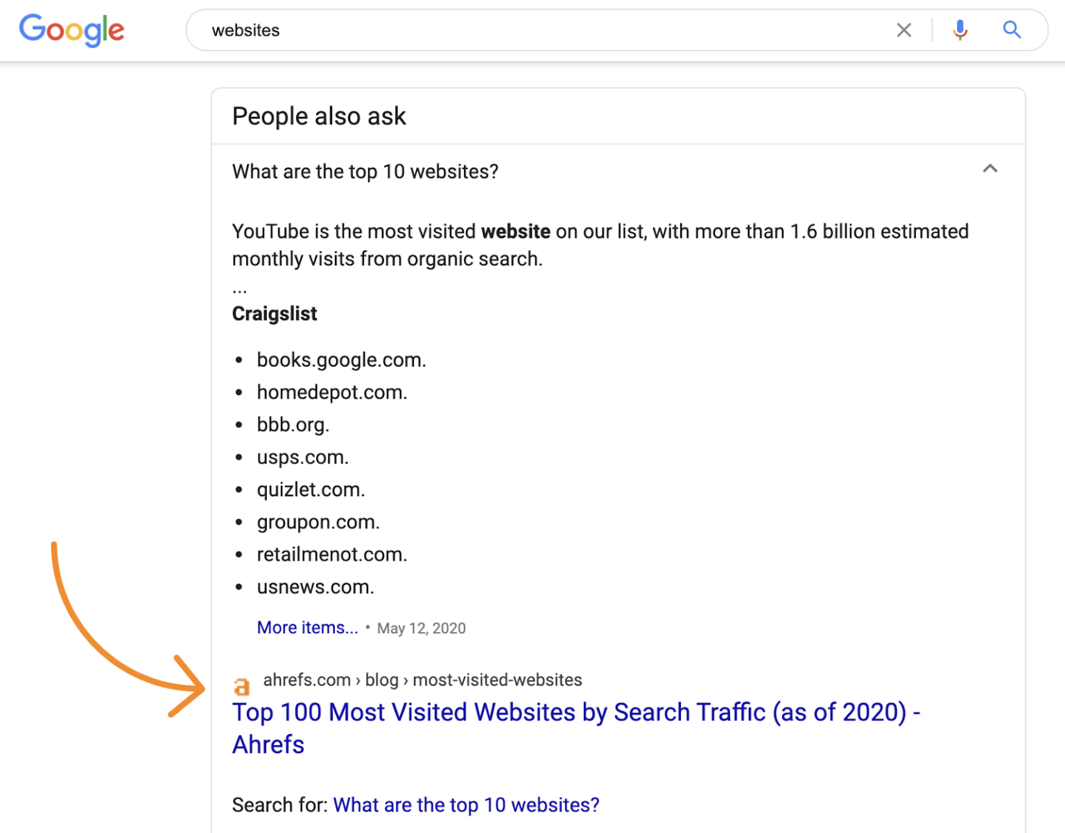The height and width of the screenshot is (833, 1065).
Task: Click the 'What are the top 10 websites?' question
Action: (x=365, y=171)
